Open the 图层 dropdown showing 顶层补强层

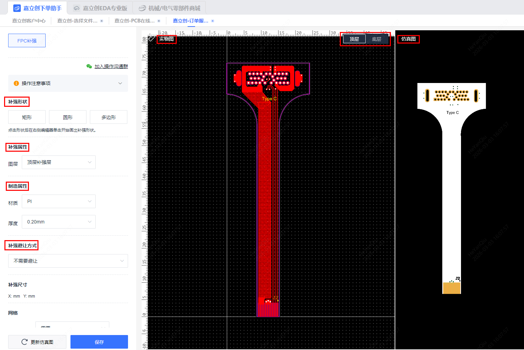59,162
